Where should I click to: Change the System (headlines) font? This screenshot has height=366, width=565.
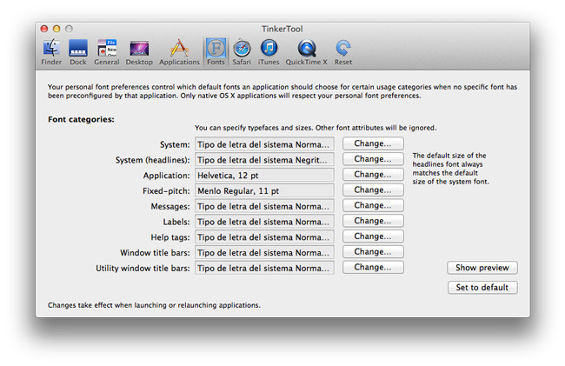point(373,159)
